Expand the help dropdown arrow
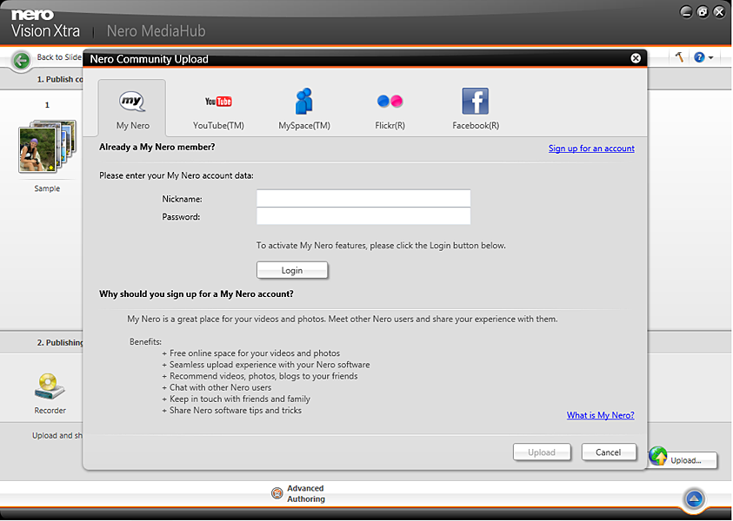 point(711,58)
